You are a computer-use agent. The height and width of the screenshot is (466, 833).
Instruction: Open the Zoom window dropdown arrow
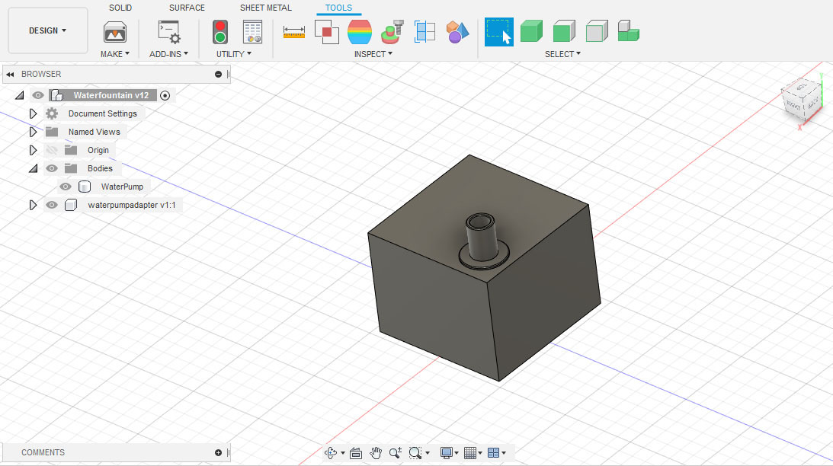[x=428, y=453]
